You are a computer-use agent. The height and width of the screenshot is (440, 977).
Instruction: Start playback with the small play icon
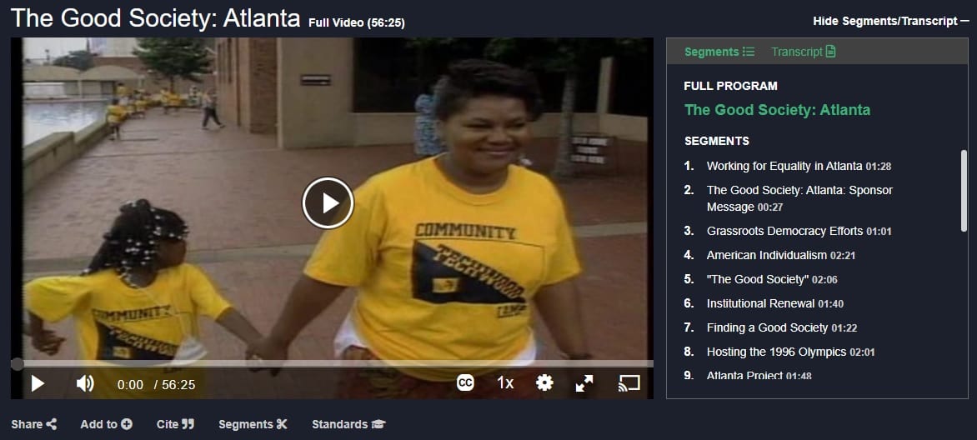coord(38,383)
